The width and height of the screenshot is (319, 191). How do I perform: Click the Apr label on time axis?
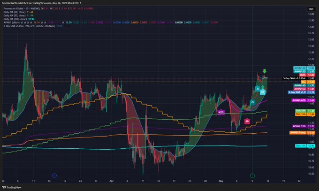(112, 181)
